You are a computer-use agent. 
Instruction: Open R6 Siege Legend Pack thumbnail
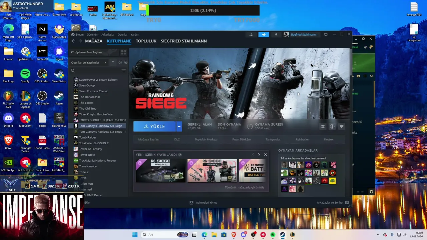tap(212, 170)
